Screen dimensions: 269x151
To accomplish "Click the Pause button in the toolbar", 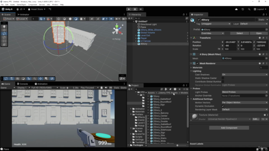I will (135, 9).
